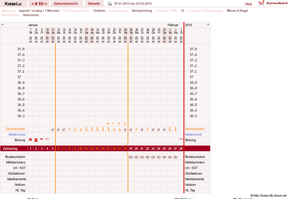The height and width of the screenshot is (199, 288).
Task: Click the bleeding symbol on cycle day 1
Action: click(31, 140)
